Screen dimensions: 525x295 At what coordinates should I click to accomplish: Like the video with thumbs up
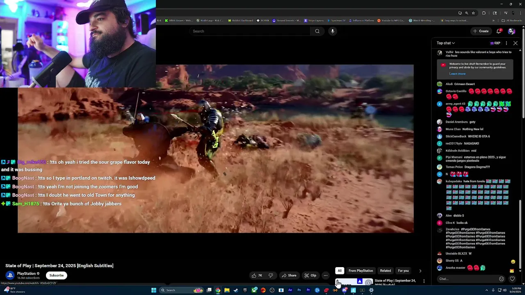point(257,275)
